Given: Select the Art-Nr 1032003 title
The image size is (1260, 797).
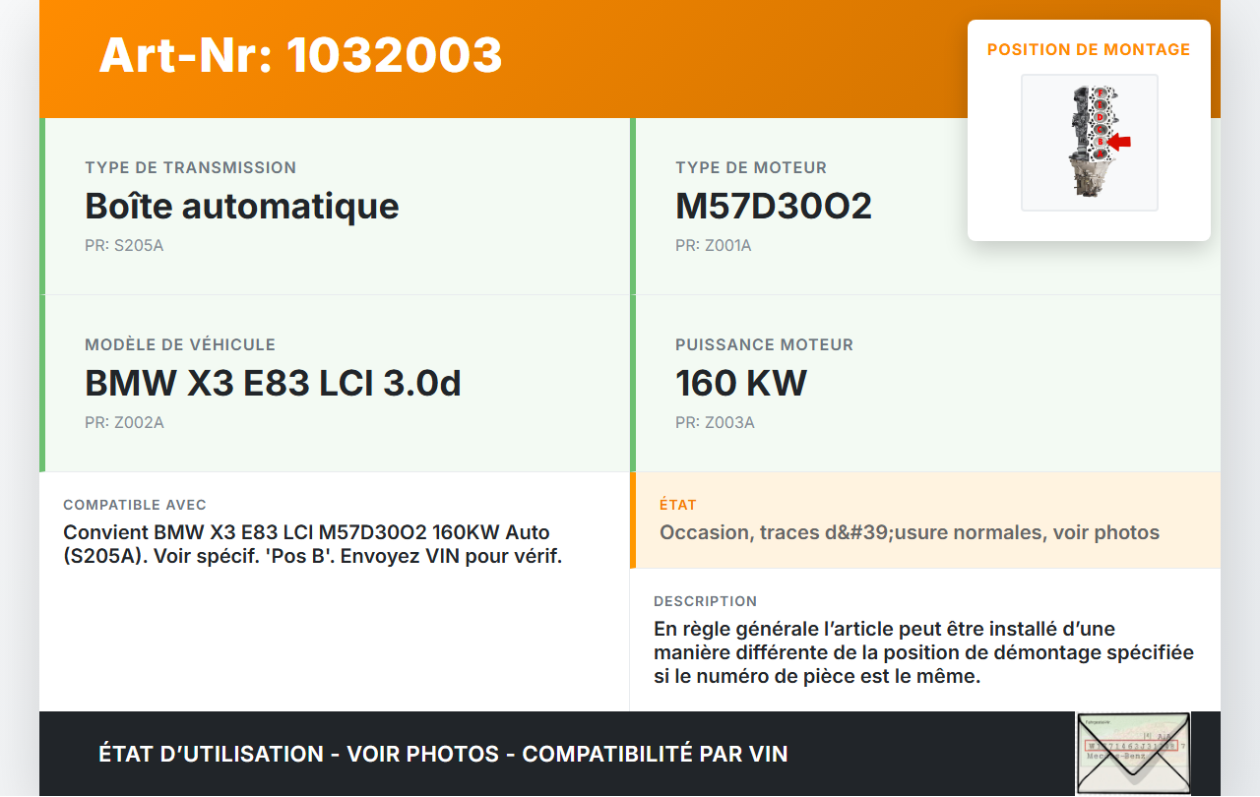Looking at the screenshot, I should tap(300, 55).
